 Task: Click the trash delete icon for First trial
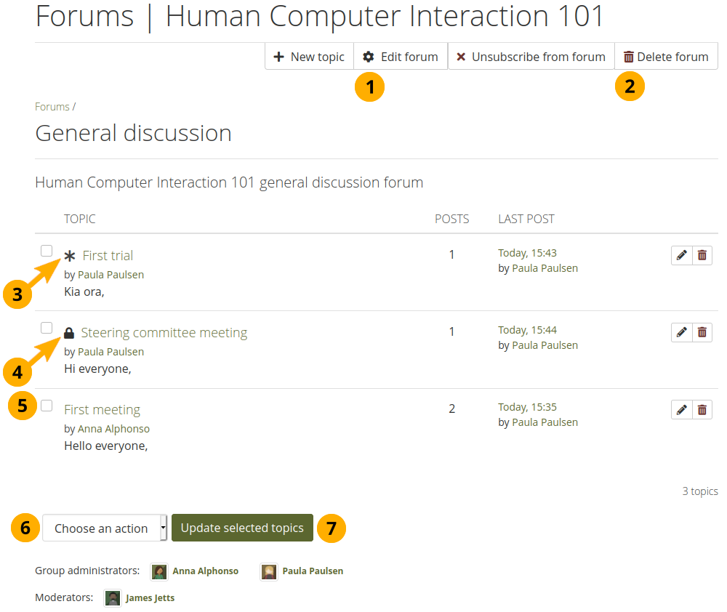coord(702,255)
